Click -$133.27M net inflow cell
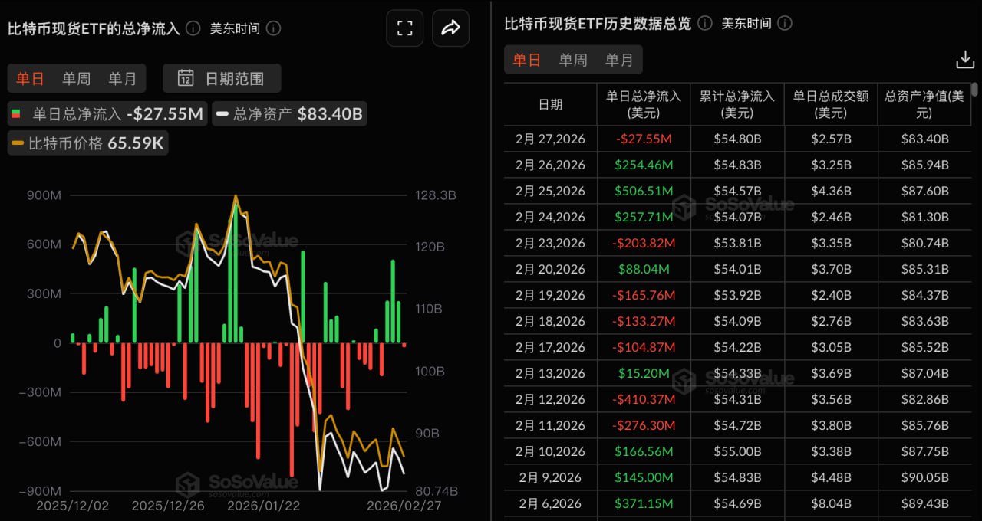Viewport: 982px width, 521px height. click(x=644, y=321)
